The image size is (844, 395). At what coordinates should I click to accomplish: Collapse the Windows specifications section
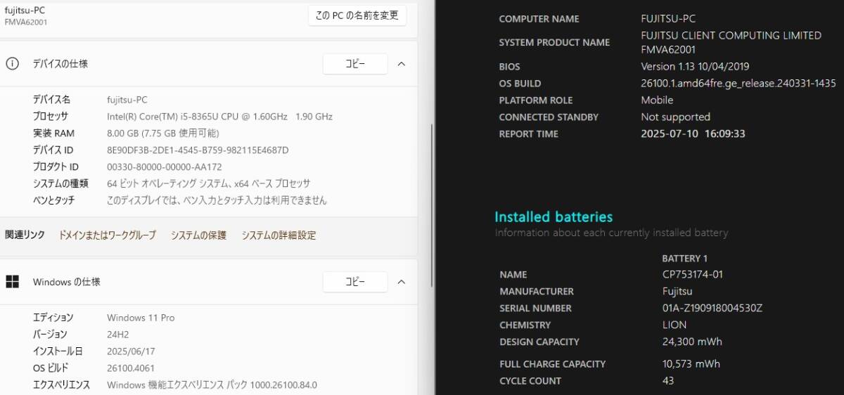point(402,282)
